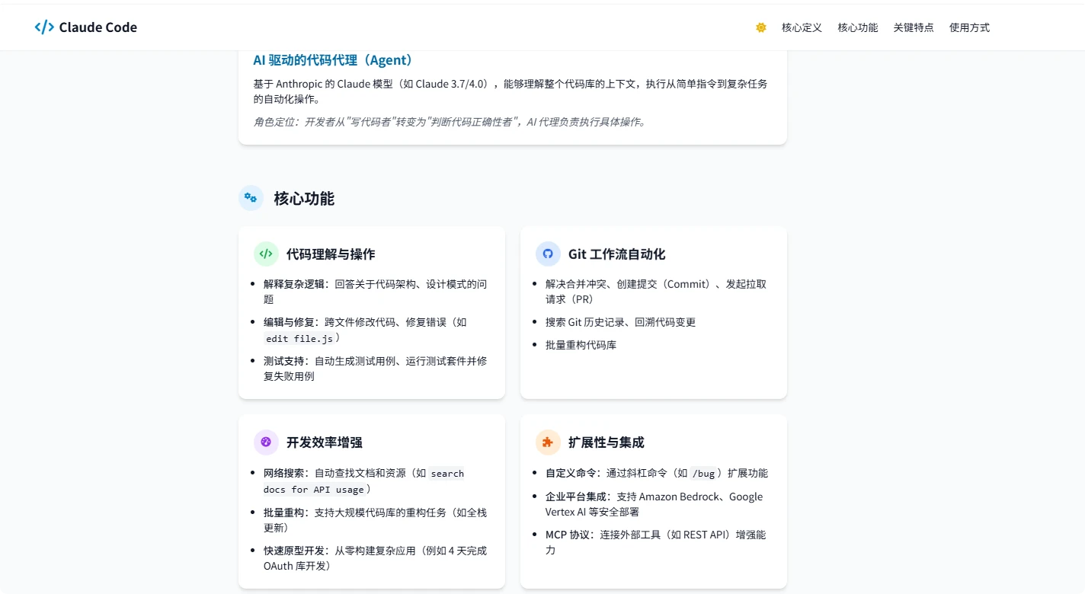Click the purple gauge icon for 开发效率增强
Image resolution: width=1085 pixels, height=594 pixels.
(x=266, y=442)
